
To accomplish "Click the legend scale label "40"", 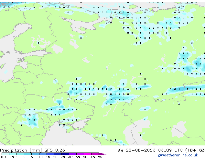I will (85, 157).
